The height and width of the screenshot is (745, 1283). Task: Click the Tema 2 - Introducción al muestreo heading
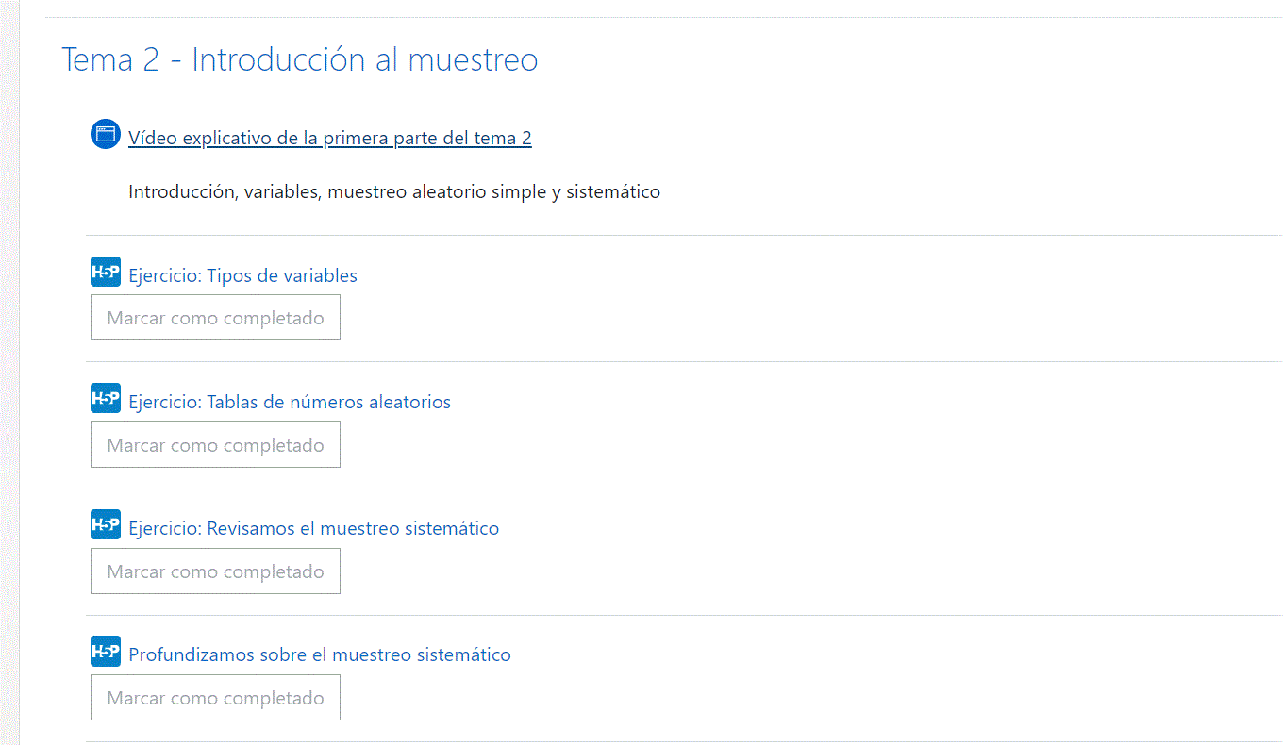pyautogui.click(x=300, y=59)
